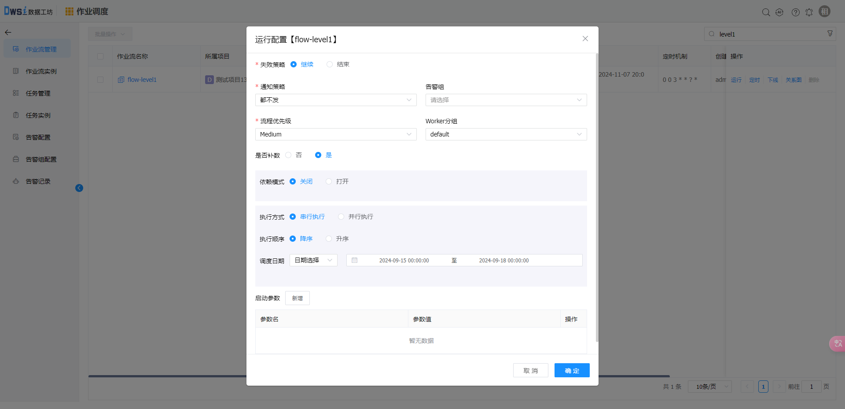Go to 告警配置 sidebar item

pos(38,137)
